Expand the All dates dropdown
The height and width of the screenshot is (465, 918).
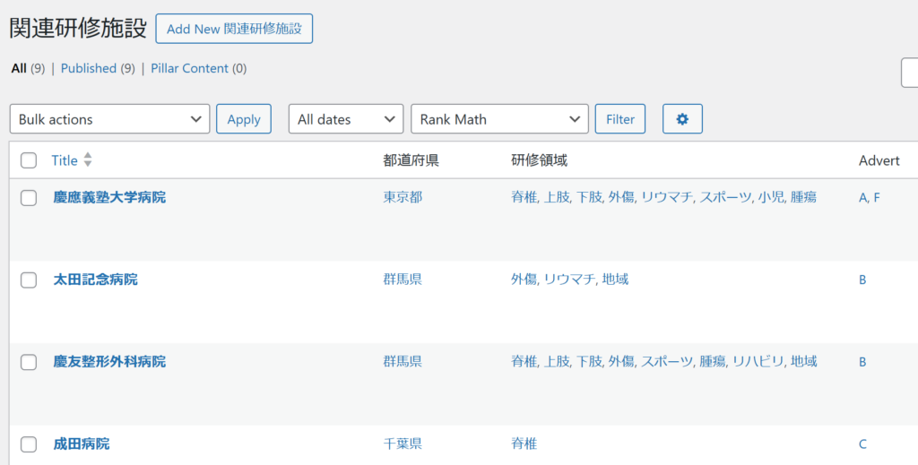[x=346, y=119]
